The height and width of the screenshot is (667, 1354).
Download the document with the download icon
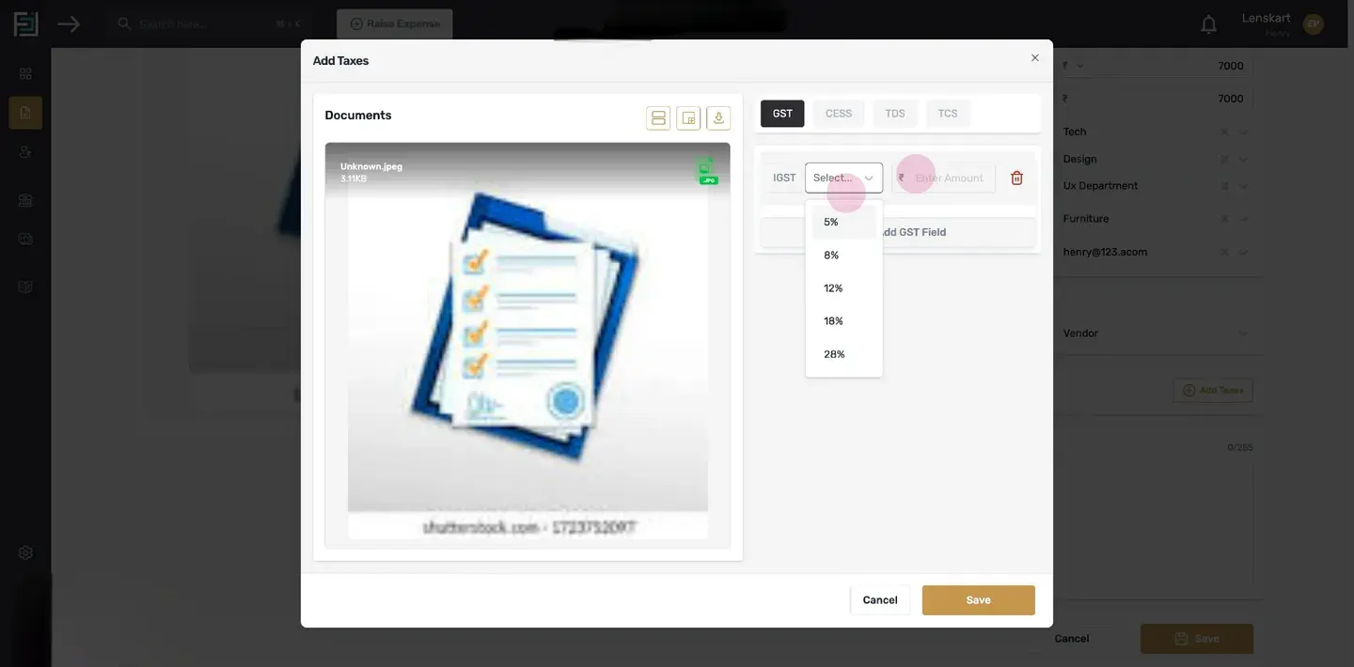[x=718, y=117]
